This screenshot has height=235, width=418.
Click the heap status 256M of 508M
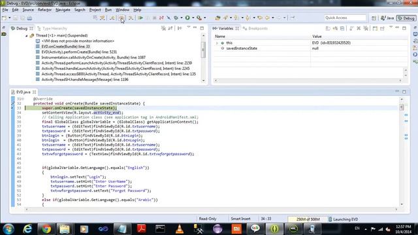click(x=308, y=219)
